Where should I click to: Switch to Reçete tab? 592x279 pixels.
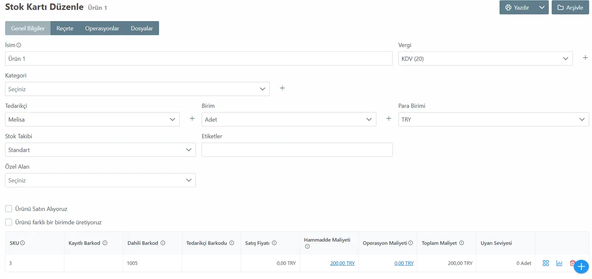pyautogui.click(x=65, y=28)
